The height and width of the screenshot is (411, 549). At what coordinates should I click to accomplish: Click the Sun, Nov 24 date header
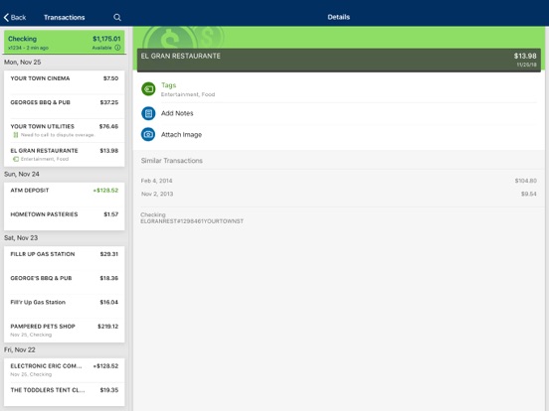click(22, 174)
